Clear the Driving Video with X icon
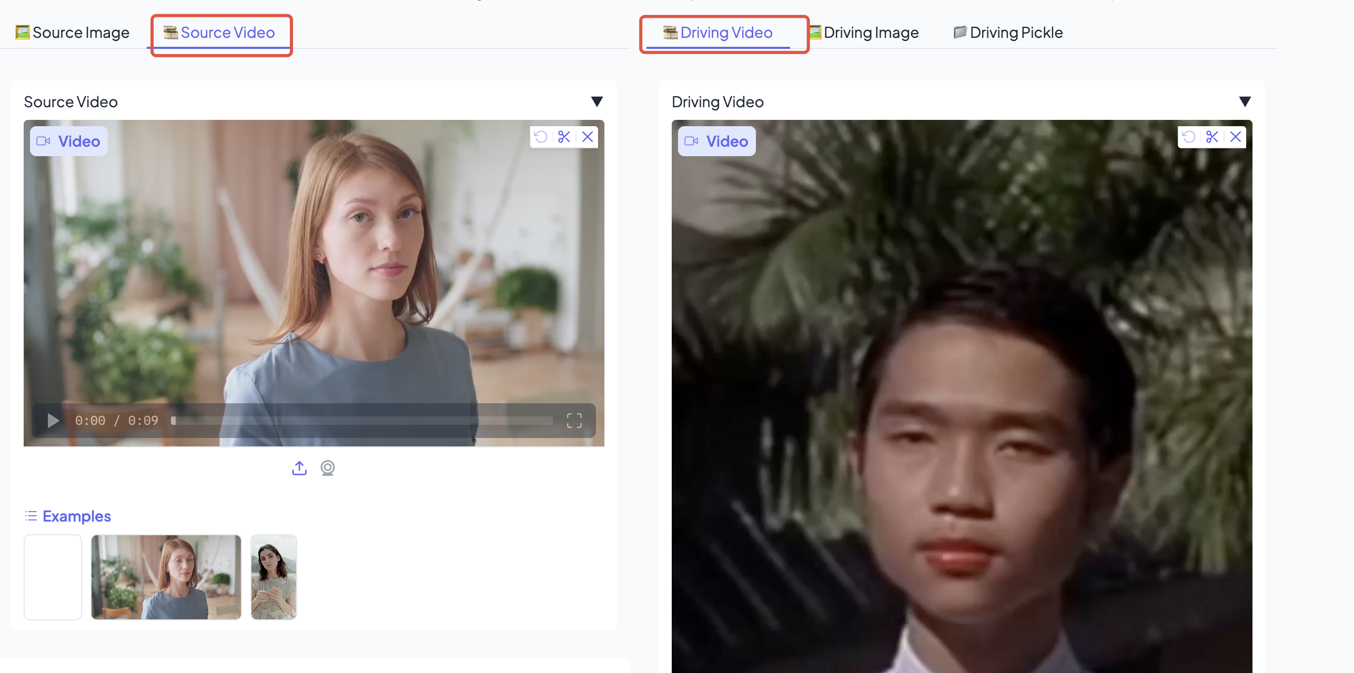The image size is (1354, 673). [x=1236, y=137]
